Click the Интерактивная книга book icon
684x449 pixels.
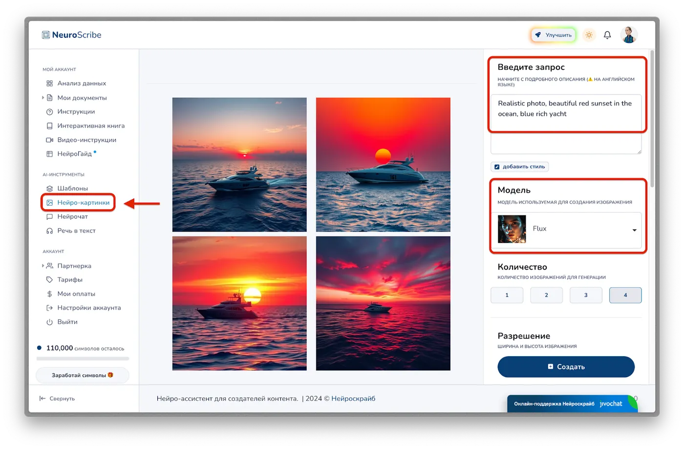(49, 126)
